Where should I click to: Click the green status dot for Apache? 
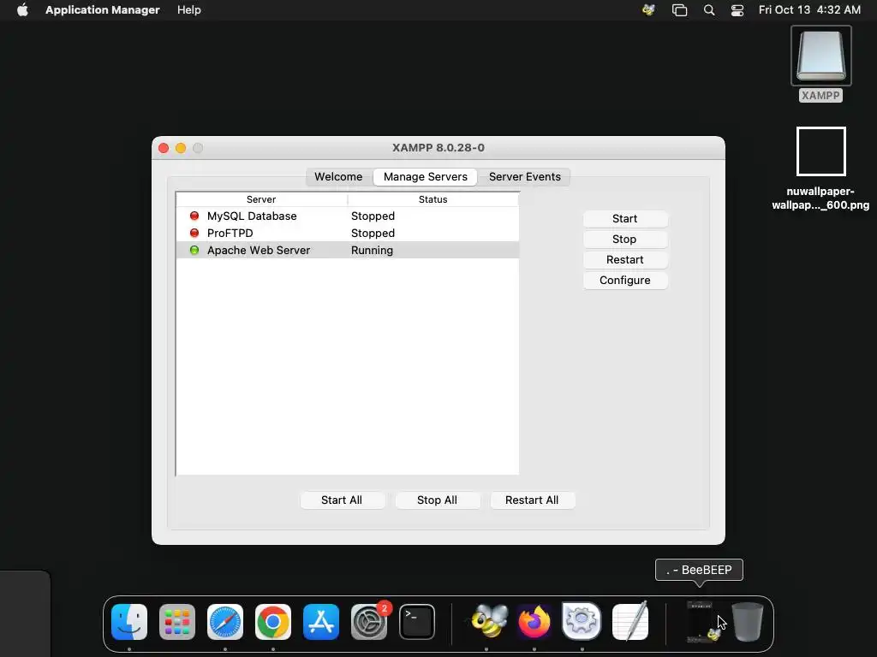[x=194, y=251]
